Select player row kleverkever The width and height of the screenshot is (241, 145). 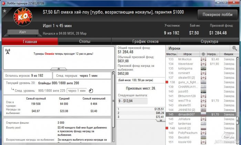click(x=200, y=64)
